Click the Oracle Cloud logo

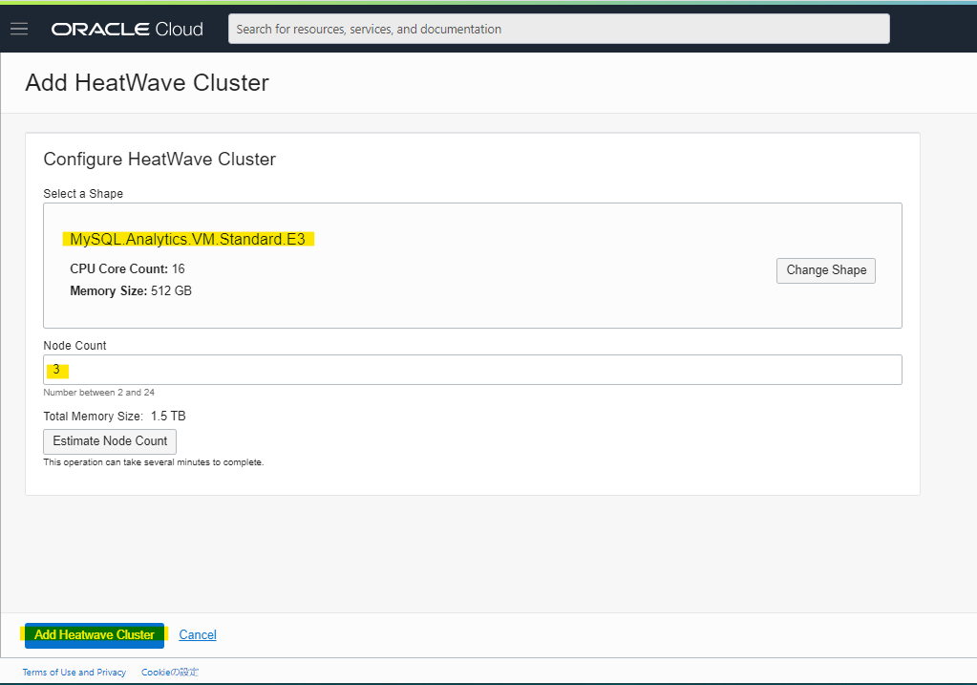coord(127,30)
